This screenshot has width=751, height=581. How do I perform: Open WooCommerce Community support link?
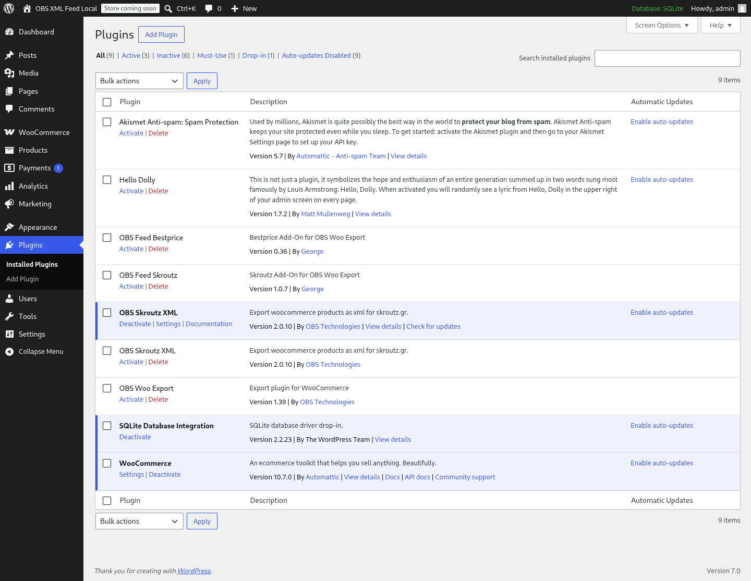(465, 477)
